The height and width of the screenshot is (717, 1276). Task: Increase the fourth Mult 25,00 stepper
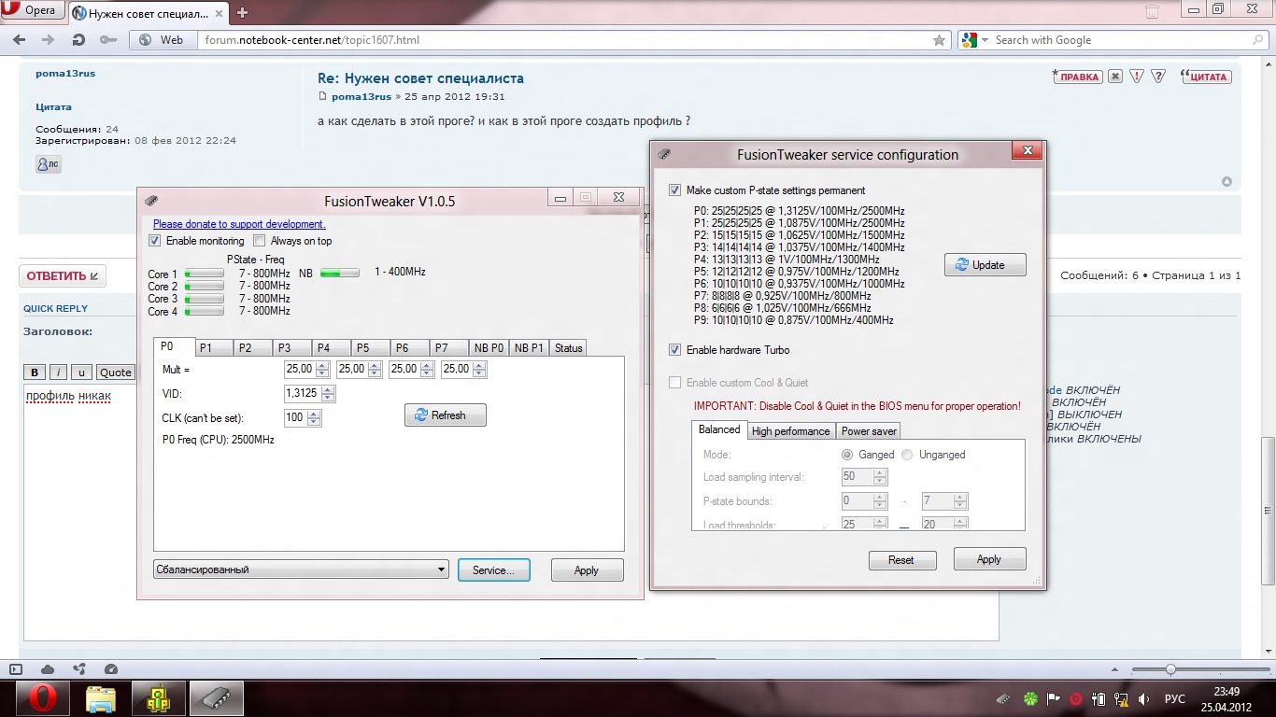[479, 365]
